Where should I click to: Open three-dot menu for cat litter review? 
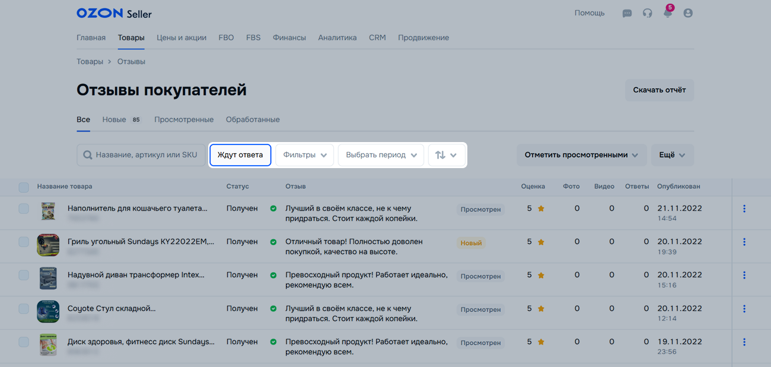click(x=744, y=209)
